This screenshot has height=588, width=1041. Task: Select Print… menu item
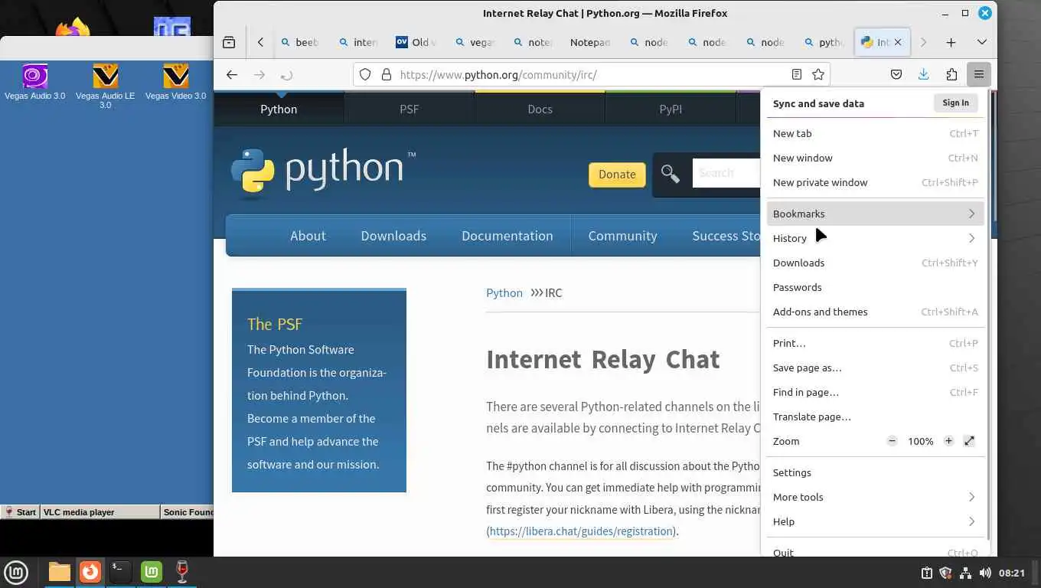tap(875, 343)
